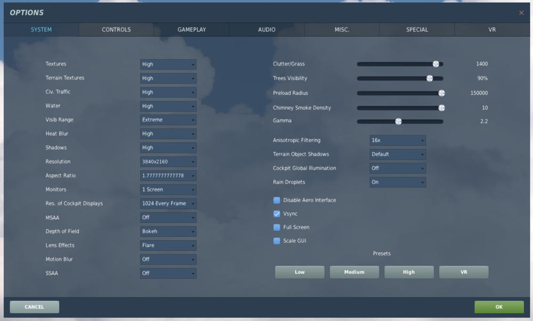
Task: Open the Resolution dropdown
Action: coord(168,161)
